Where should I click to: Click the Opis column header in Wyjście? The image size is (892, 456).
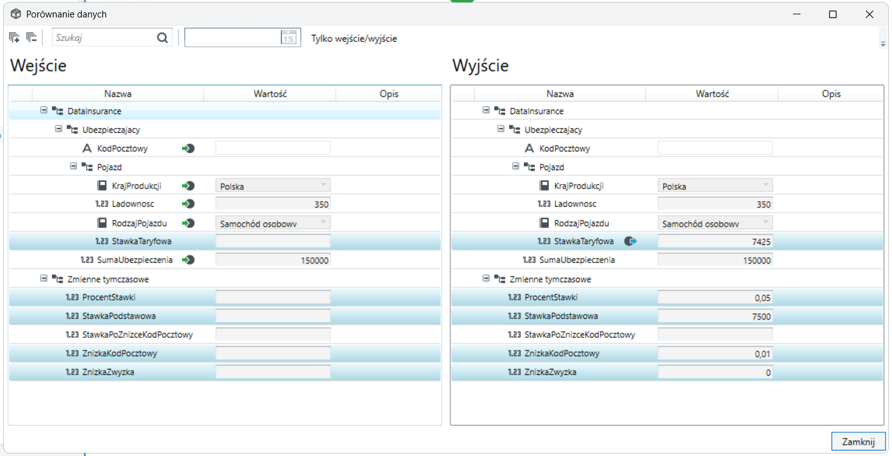coord(831,94)
